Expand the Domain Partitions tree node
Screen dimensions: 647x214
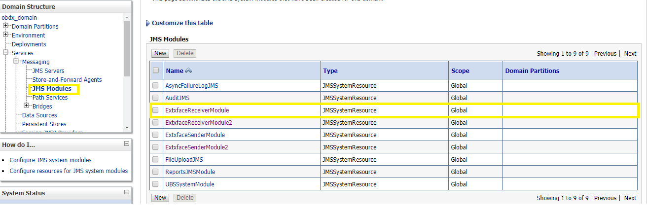6,26
